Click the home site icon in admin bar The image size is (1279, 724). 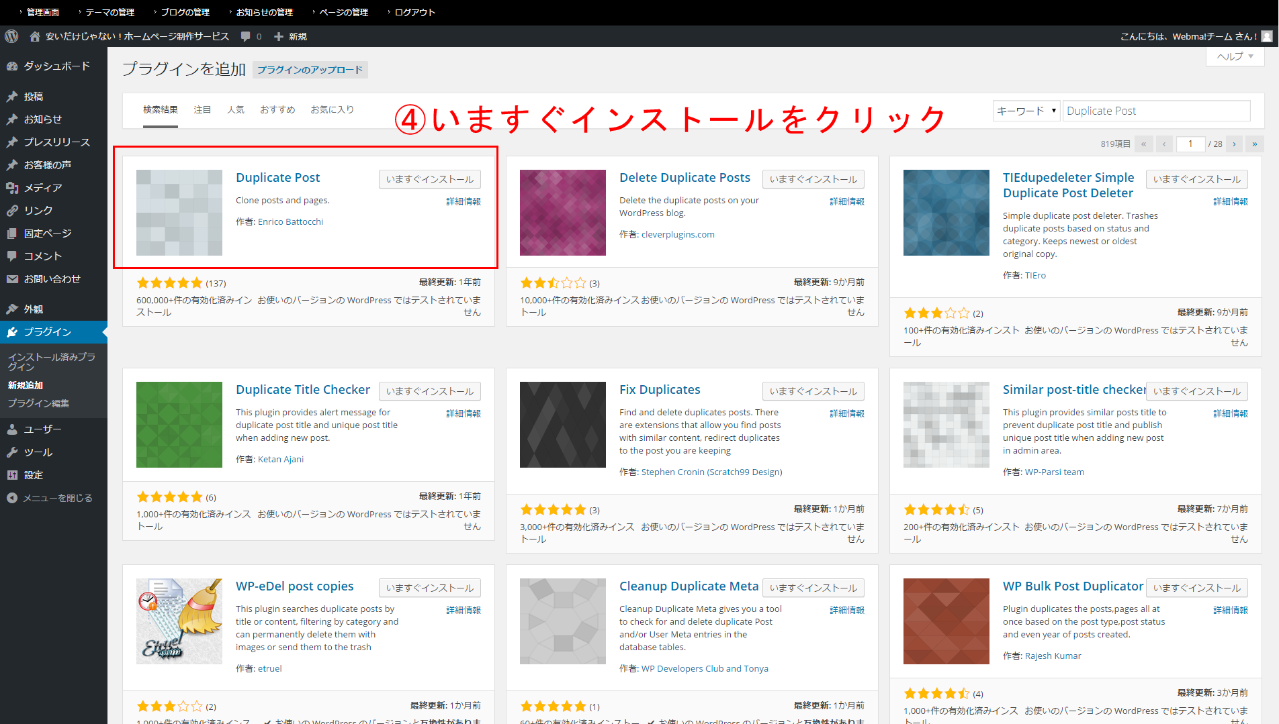pos(35,36)
